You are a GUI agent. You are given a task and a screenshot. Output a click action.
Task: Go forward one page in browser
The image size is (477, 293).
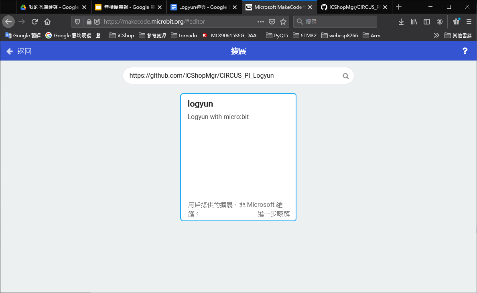pyautogui.click(x=22, y=22)
